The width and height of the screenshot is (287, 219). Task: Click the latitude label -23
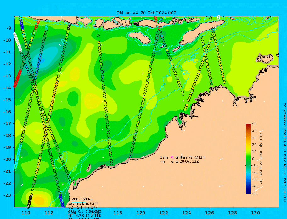(x=8, y=195)
